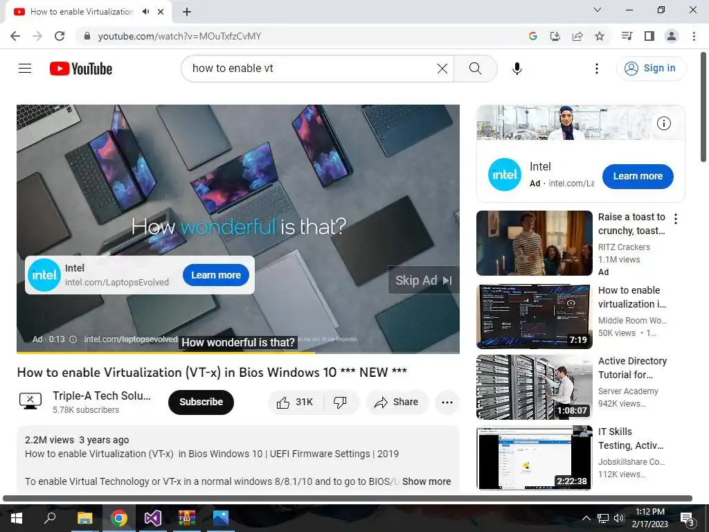Dislike the video with thumbs-down

point(340,402)
